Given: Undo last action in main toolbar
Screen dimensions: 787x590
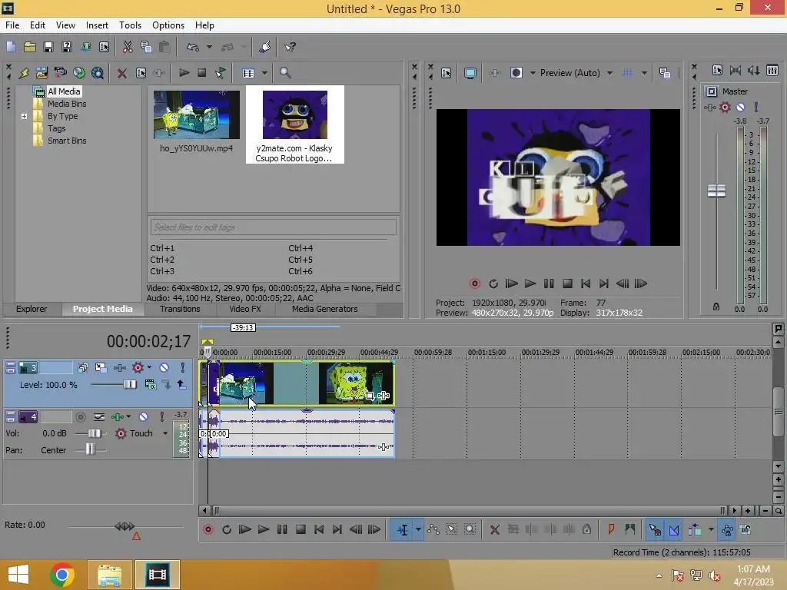Looking at the screenshot, I should 192,47.
